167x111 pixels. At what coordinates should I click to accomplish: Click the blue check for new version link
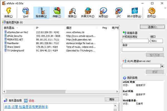[x=26, y=107]
